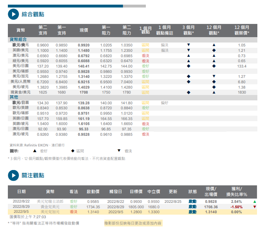The image size is (262, 230).
Task: Click the highlighted 陰影部分反映每日更改 note
Action: click(x=133, y=223)
